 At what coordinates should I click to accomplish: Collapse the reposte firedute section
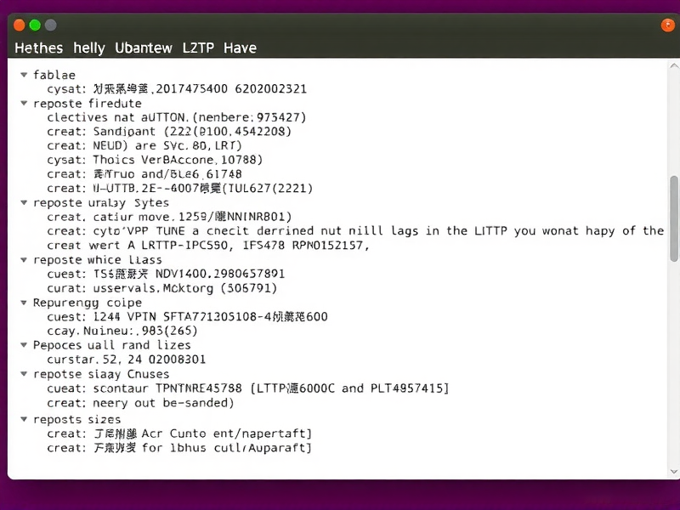[x=23, y=103]
